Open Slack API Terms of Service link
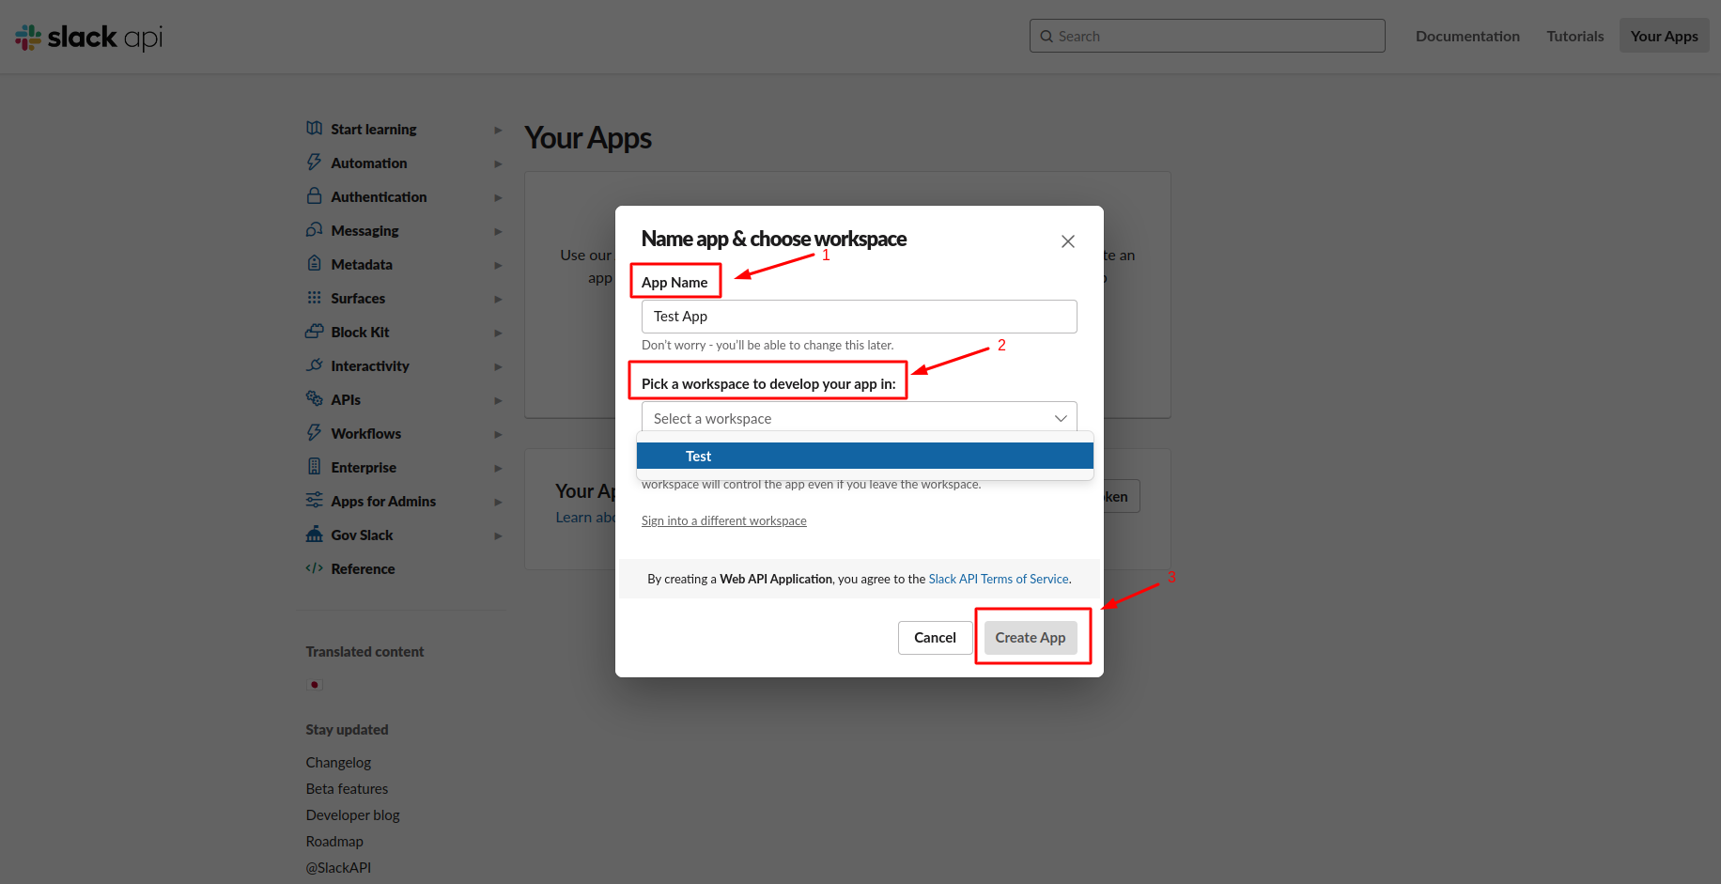1721x884 pixels. click(x=999, y=579)
